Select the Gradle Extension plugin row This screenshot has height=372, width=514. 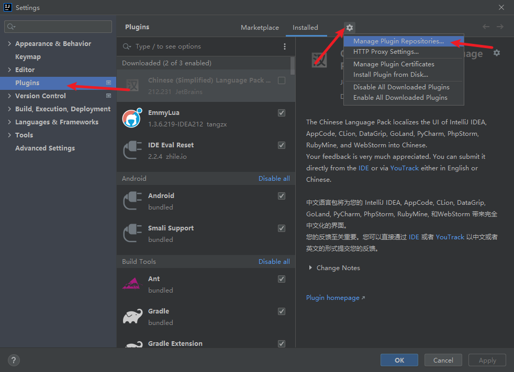206,342
